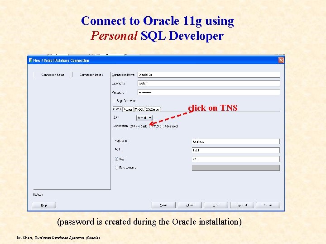
Task: Select the Advanced connection type radio button
Action: click(x=162, y=127)
